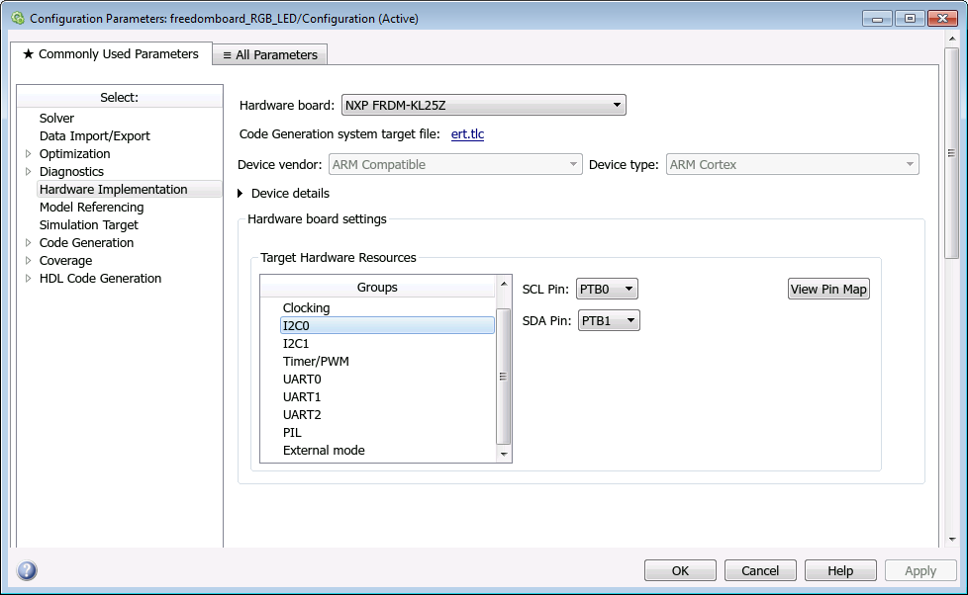The width and height of the screenshot is (968, 595).
Task: Expand the Optimization tree node
Action: pos(28,154)
